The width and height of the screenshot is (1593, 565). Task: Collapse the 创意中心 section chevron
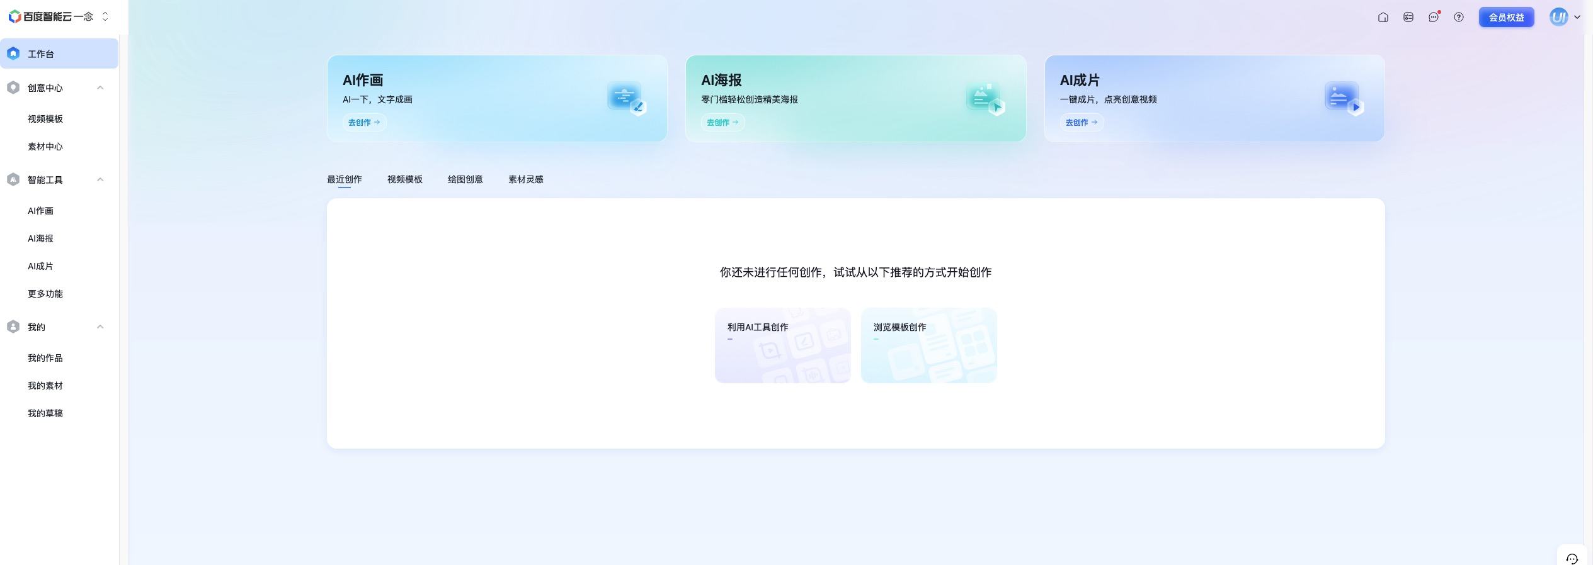tap(100, 87)
